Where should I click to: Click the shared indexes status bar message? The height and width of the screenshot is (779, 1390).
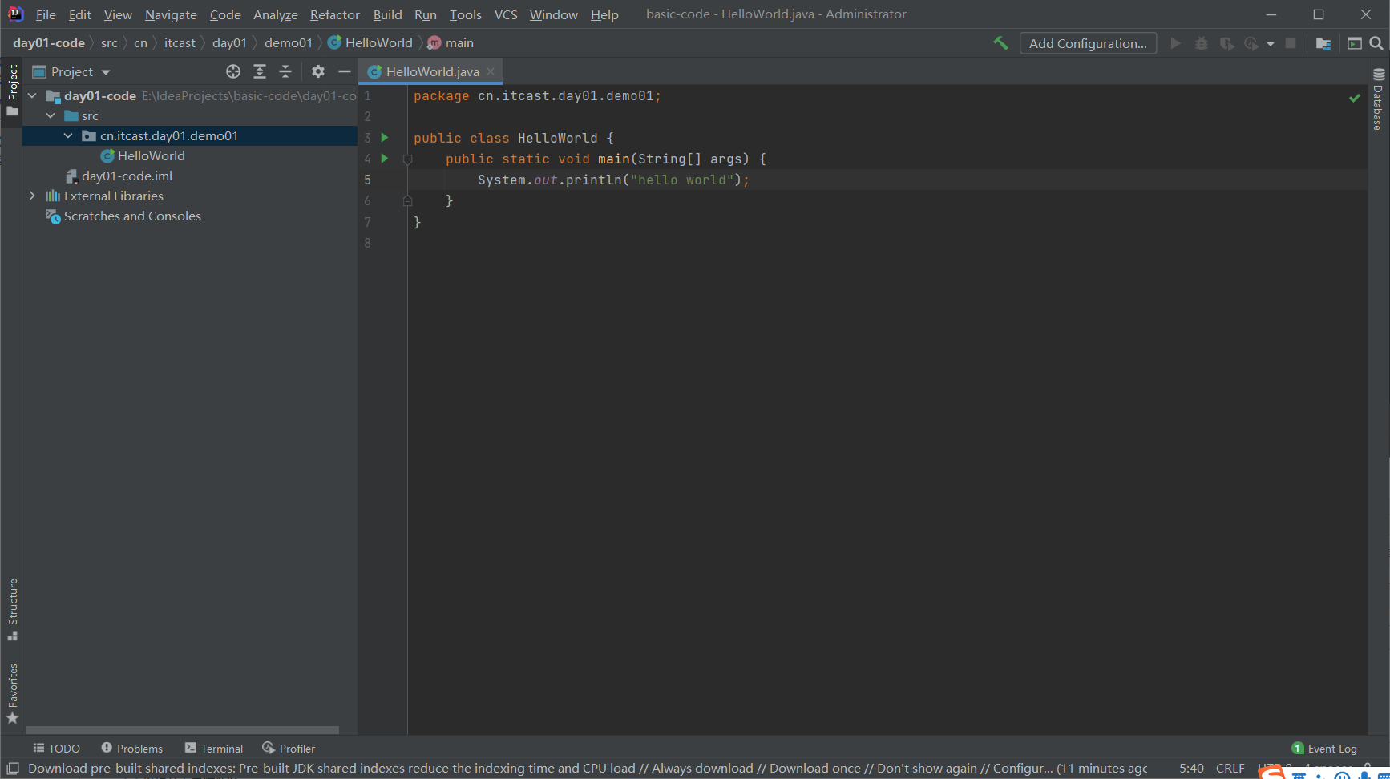(x=588, y=768)
